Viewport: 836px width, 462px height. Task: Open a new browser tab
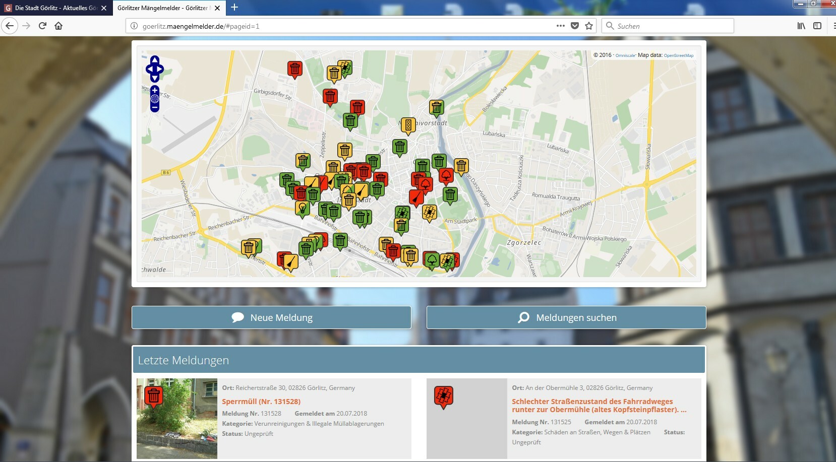click(234, 8)
